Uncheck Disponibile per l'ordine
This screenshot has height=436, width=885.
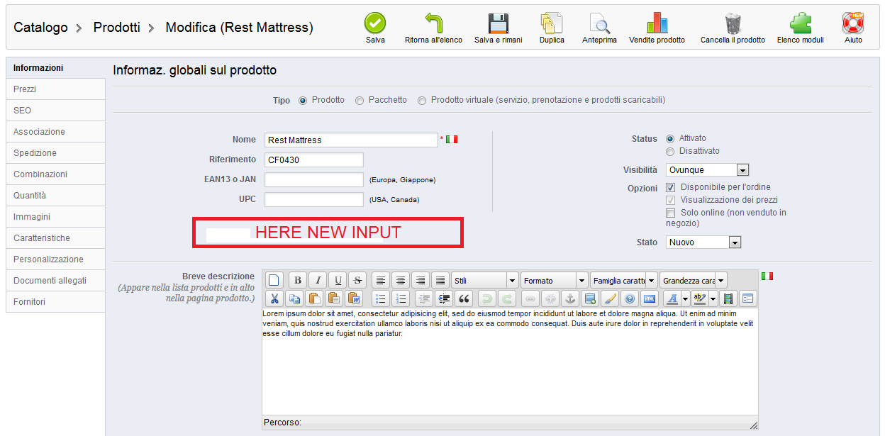click(x=669, y=187)
